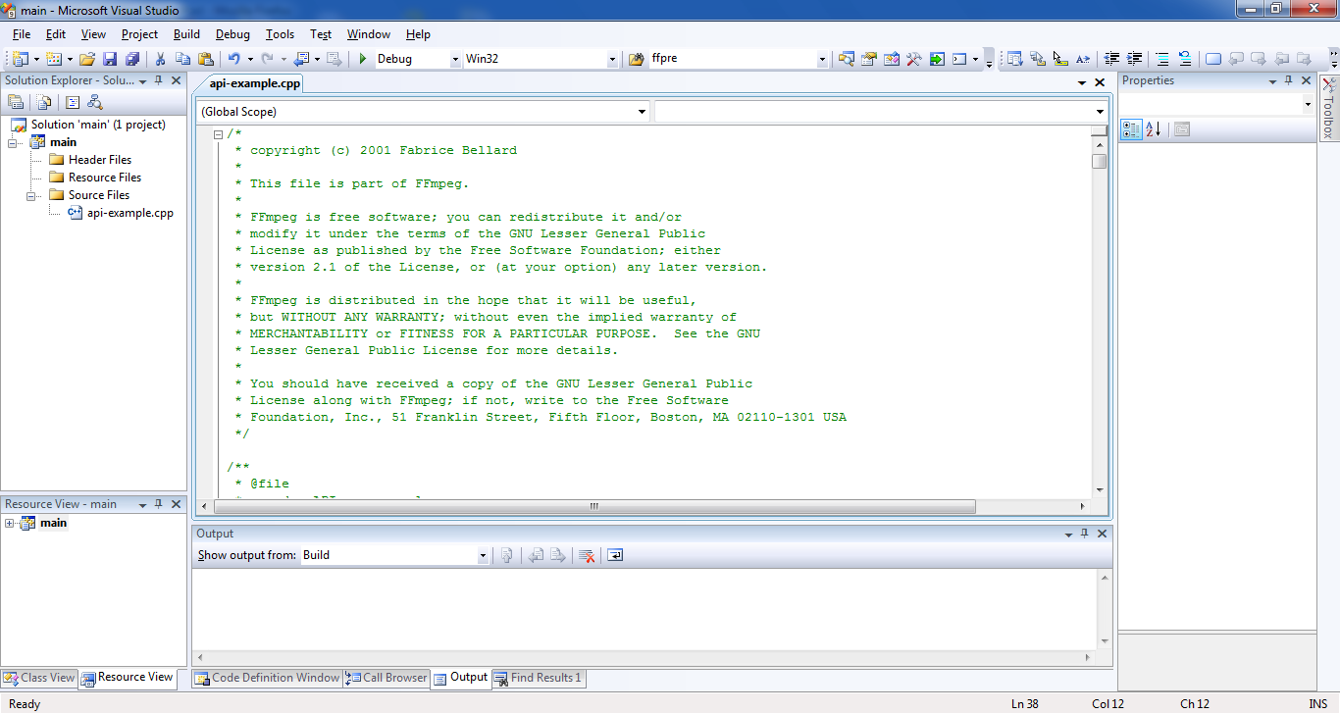The image size is (1340, 714).
Task: Select the Comment Out Selected Lines icon
Action: coord(1162,59)
